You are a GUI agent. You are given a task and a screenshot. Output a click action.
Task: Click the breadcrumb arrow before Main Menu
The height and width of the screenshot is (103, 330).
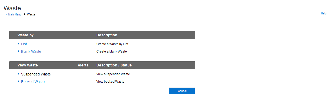pos(6,14)
